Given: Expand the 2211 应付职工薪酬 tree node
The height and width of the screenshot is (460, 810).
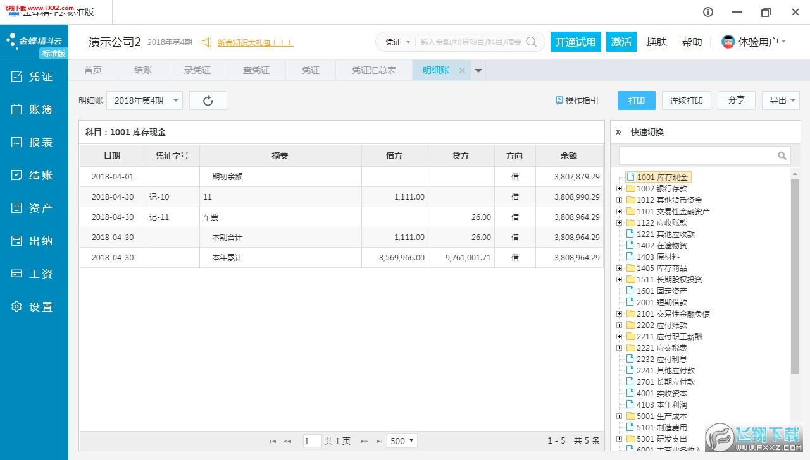Looking at the screenshot, I should [619, 336].
